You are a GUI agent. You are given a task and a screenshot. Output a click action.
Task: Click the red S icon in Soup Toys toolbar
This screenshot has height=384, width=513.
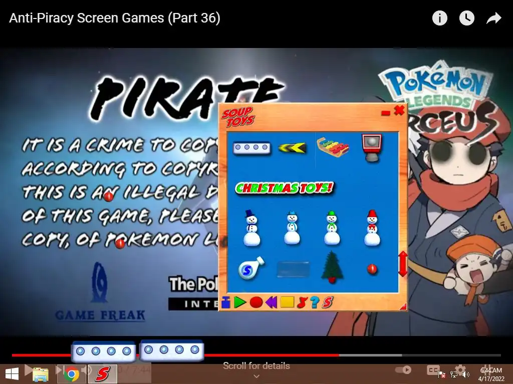pos(327,302)
